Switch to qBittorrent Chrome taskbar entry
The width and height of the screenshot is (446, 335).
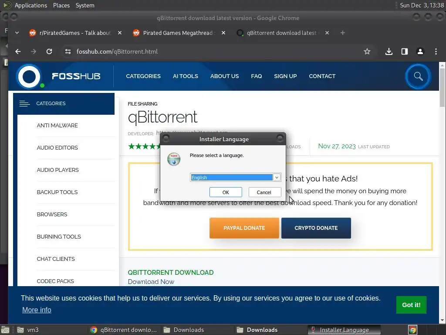(x=123, y=330)
